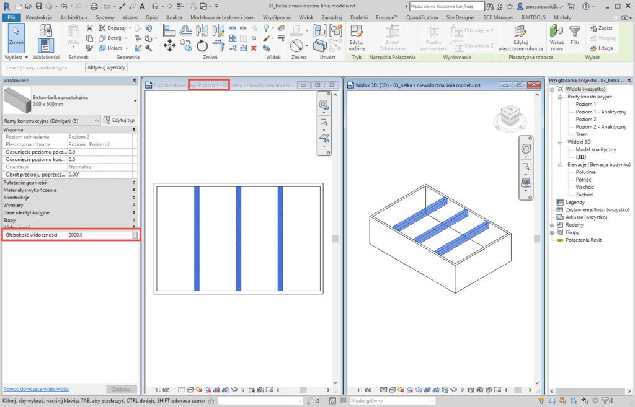Collapse the Wiązania properties section
This screenshot has height=407, width=635.
[134, 129]
